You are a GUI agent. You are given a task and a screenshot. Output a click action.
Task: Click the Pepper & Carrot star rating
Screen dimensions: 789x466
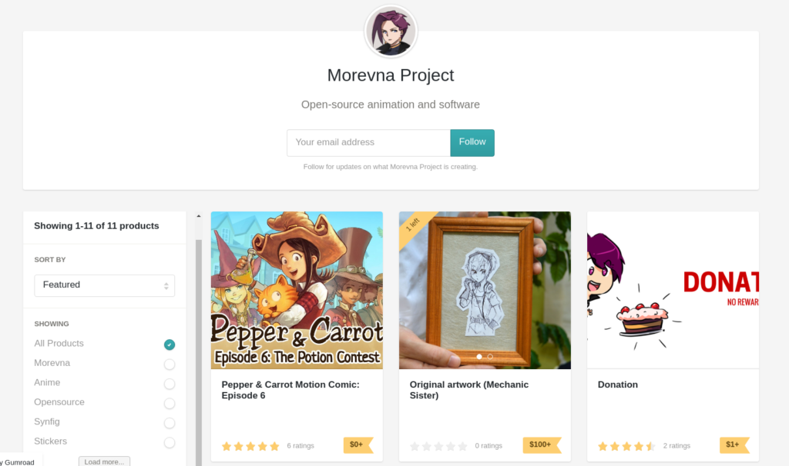click(x=250, y=446)
